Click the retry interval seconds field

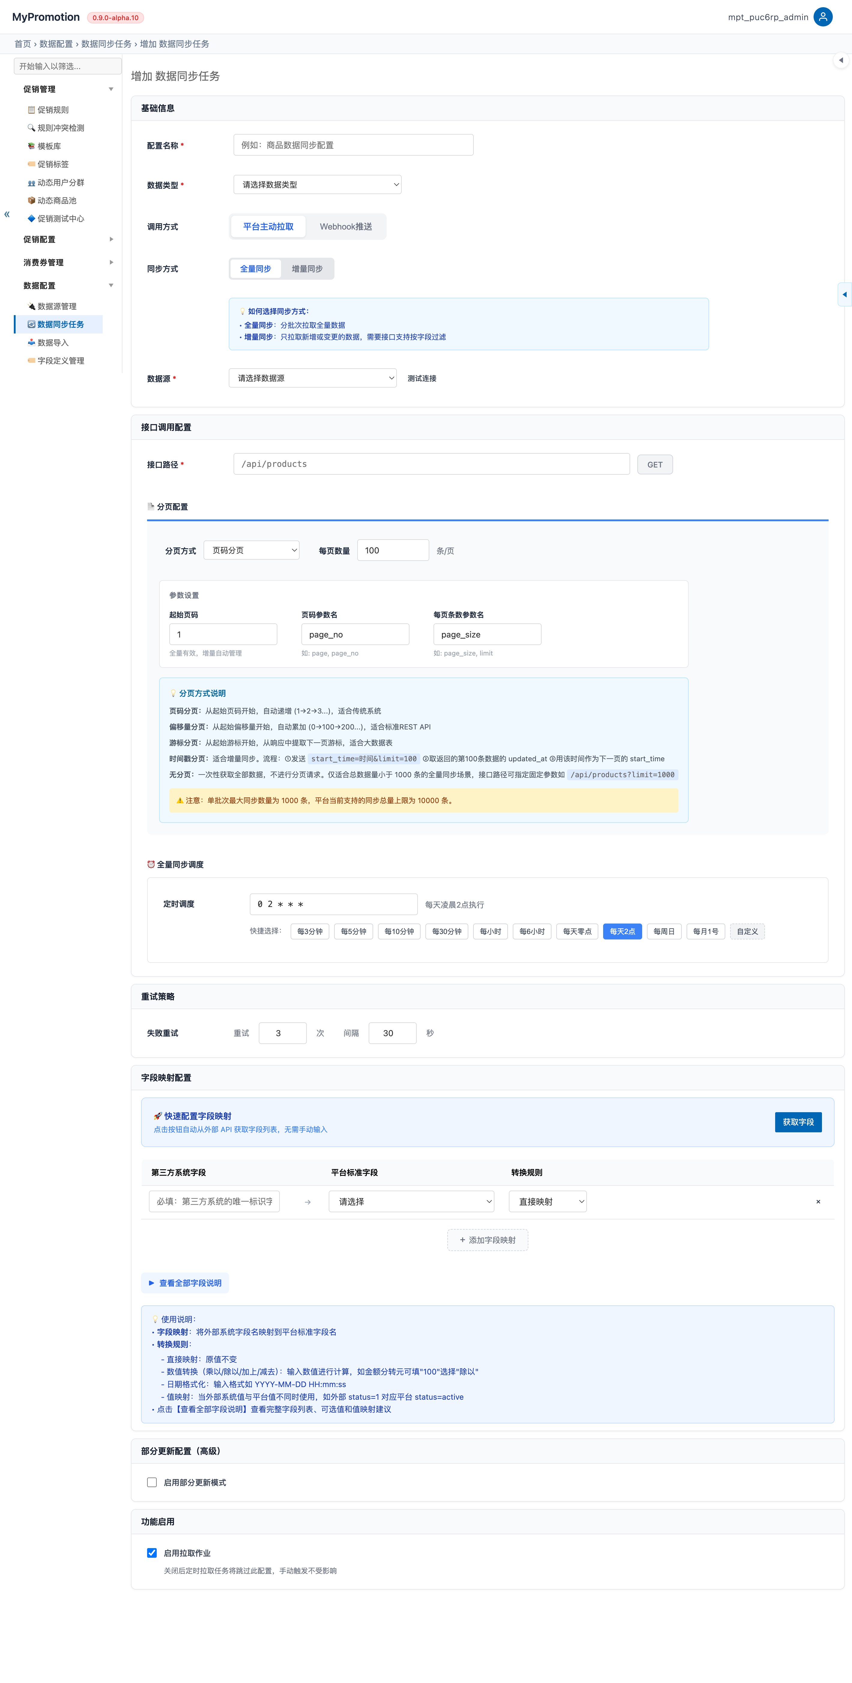coord(392,1033)
